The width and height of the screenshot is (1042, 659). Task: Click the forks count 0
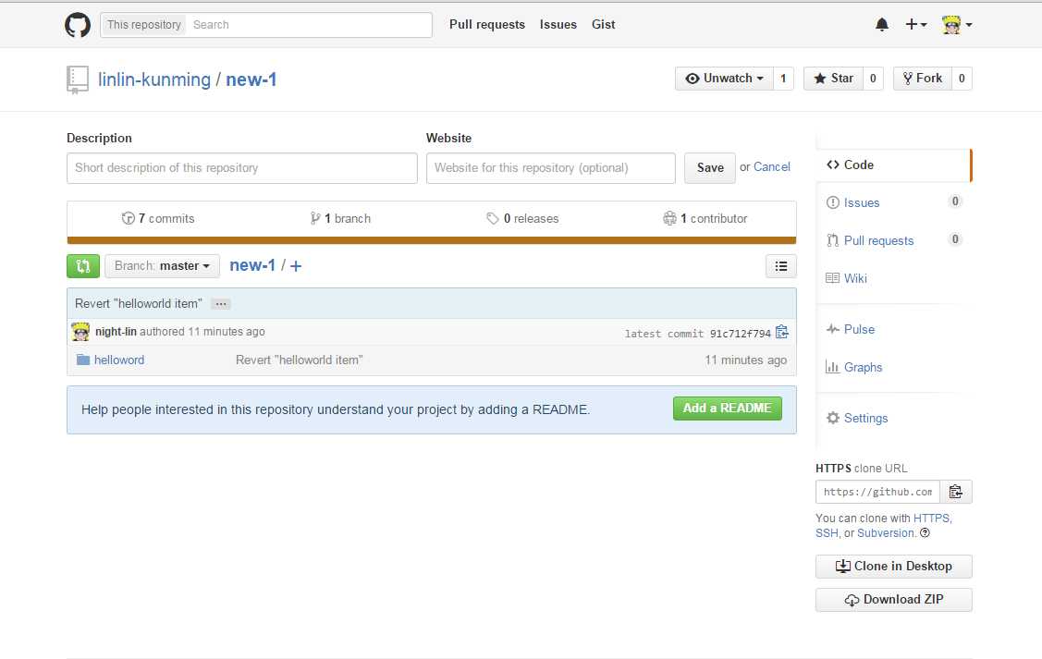point(962,79)
